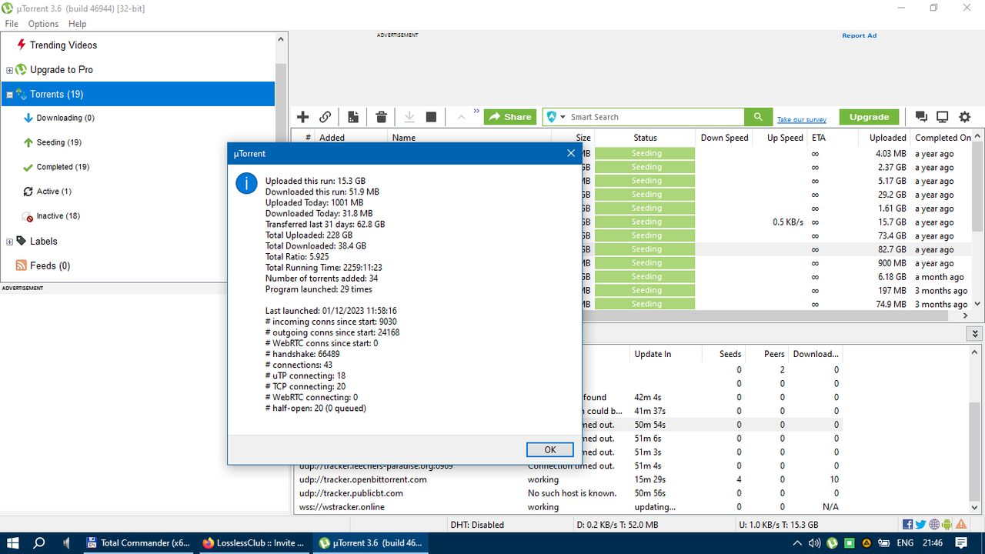
Task: Open the chat bubbles toolbar icon
Action: coord(921,117)
